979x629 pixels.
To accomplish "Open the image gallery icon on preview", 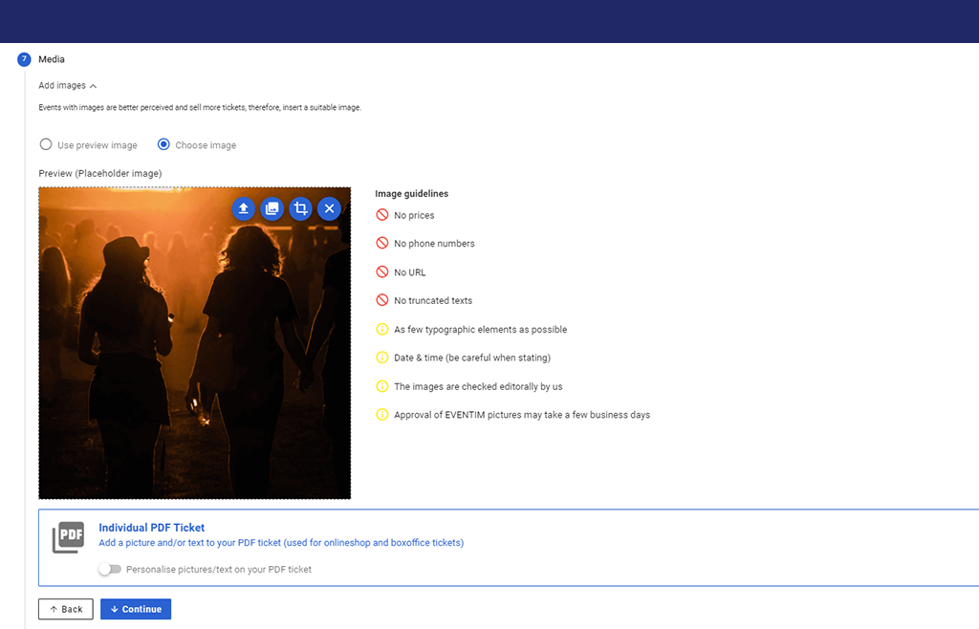I will pos(272,208).
